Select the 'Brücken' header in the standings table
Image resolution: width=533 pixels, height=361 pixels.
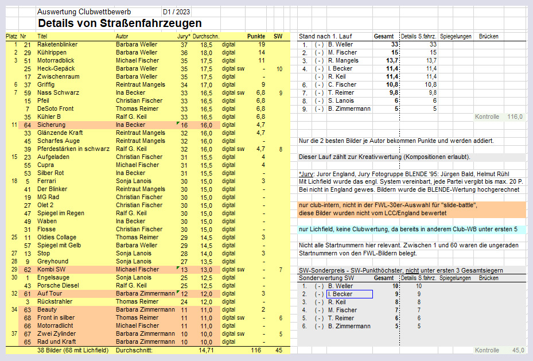pyautogui.click(x=488, y=36)
